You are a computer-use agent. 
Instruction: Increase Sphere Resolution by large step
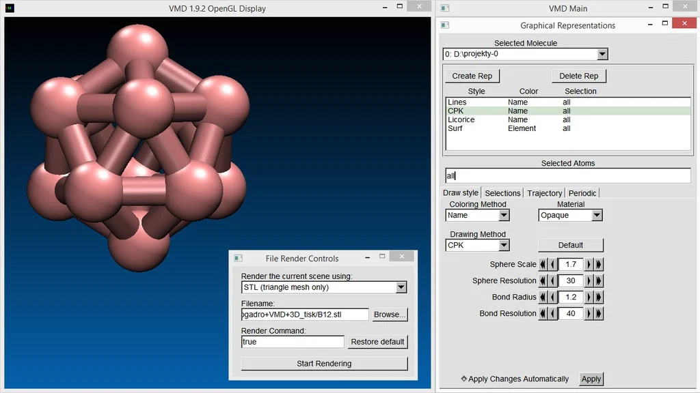pos(599,280)
